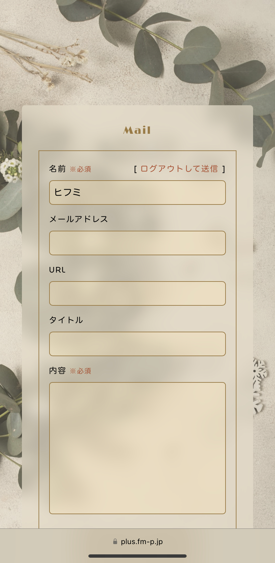Click the white snowflake ornament at right edge
The image size is (275, 563).
[x=259, y=385]
